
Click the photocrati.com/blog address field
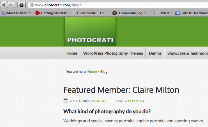click(118, 5)
